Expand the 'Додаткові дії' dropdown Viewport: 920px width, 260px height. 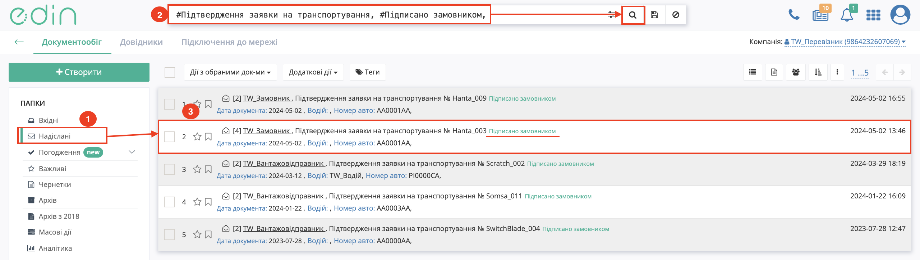click(313, 72)
